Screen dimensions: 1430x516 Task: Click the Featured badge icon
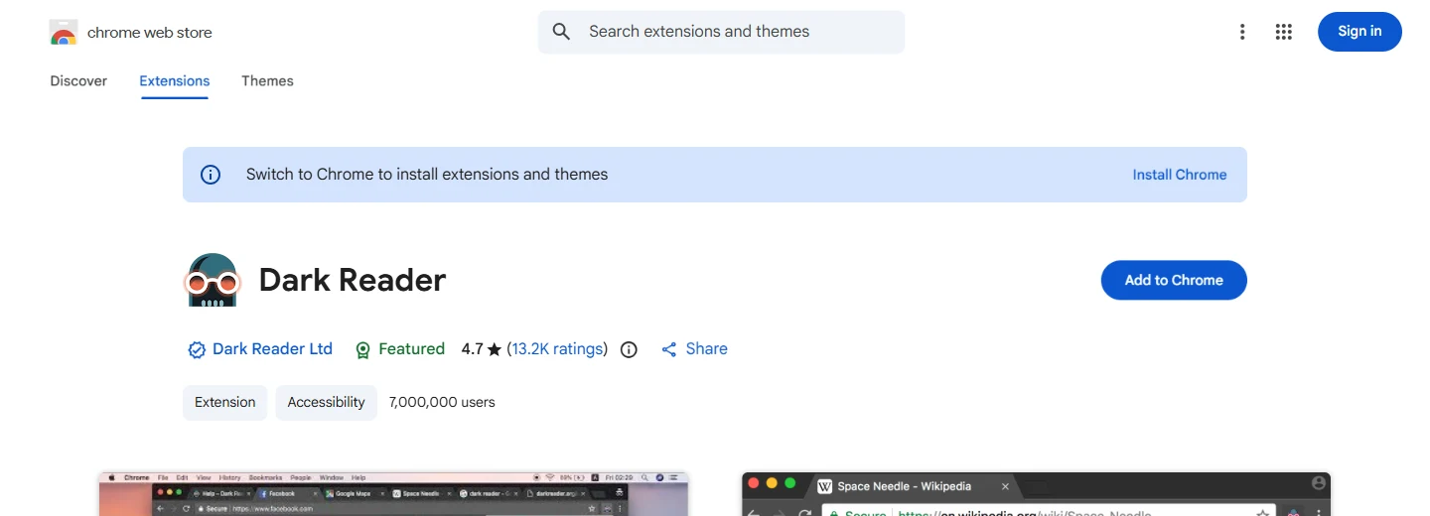[363, 349]
